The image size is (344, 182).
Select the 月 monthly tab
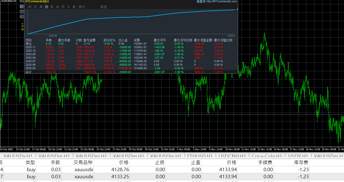[x=46, y=7]
